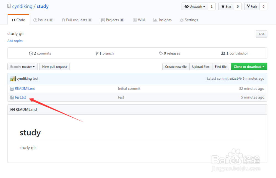276x178 pixels.
Task: Open the cyndiking user profile link
Action: pos(22,6)
